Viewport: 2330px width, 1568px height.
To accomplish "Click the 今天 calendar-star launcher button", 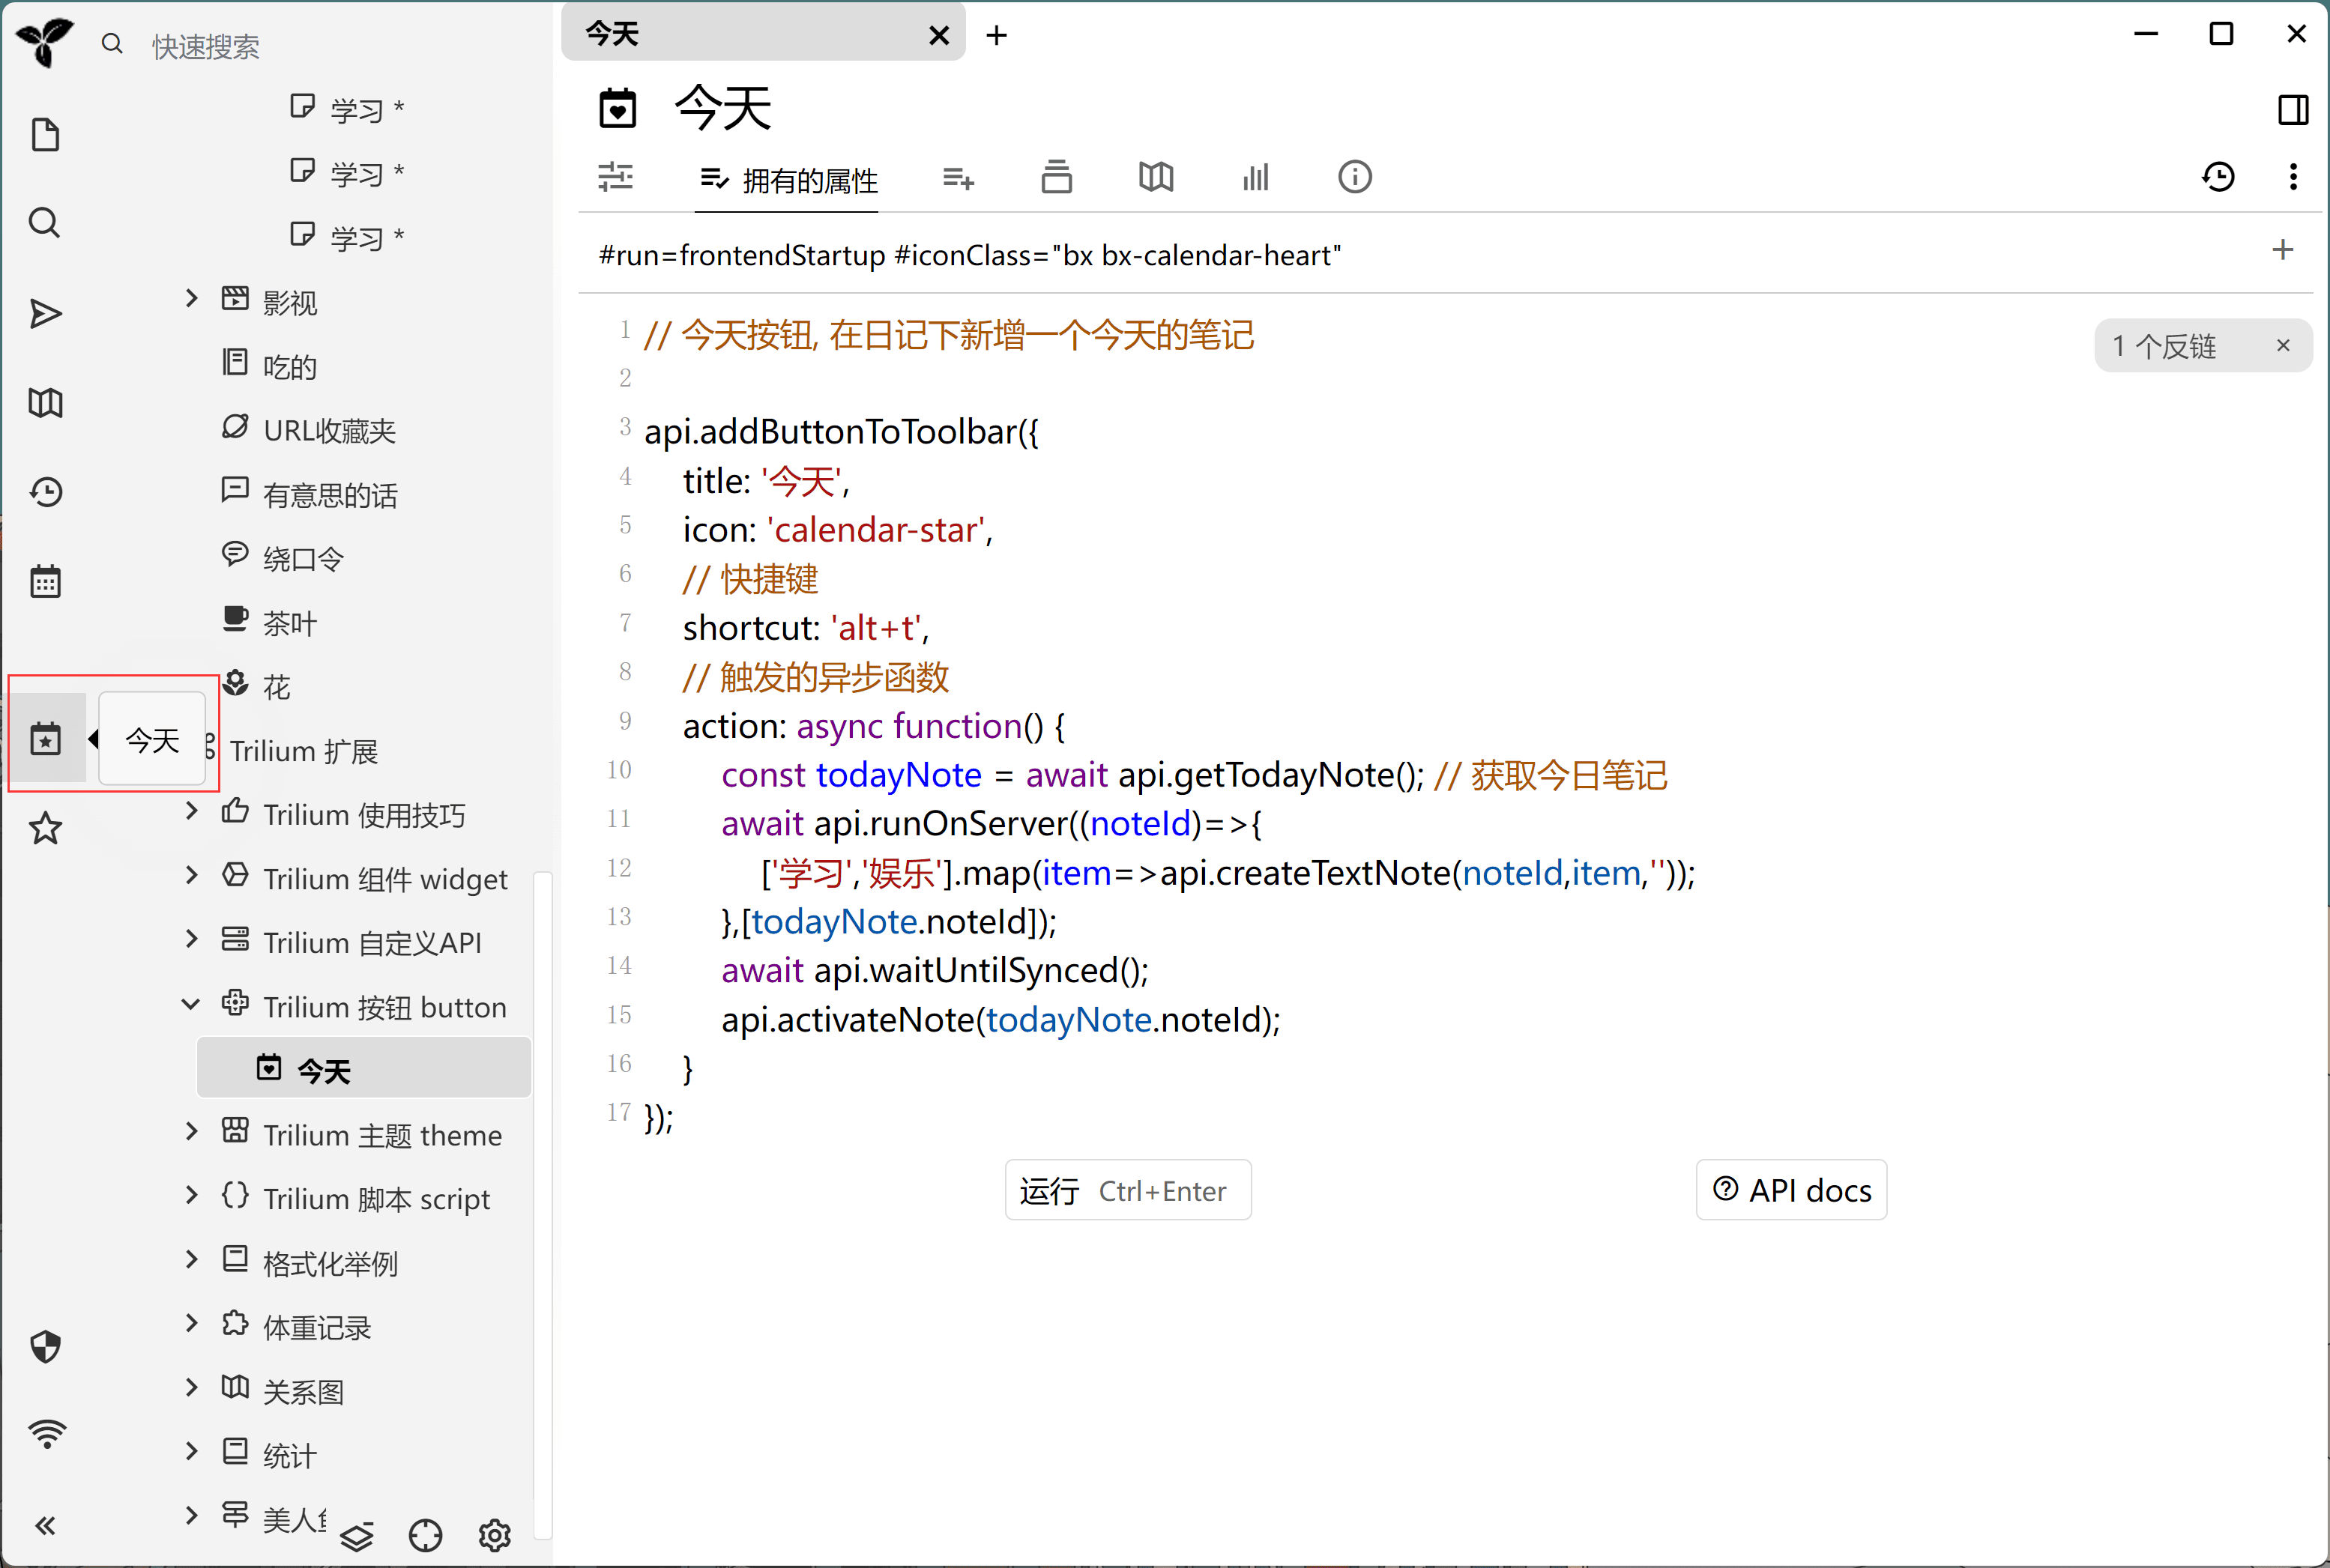I will [x=45, y=739].
